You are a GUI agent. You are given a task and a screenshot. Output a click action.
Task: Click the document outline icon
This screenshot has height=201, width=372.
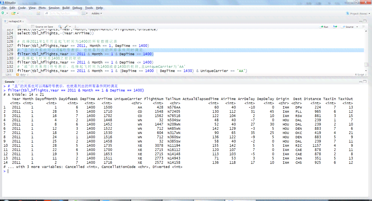(363, 27)
